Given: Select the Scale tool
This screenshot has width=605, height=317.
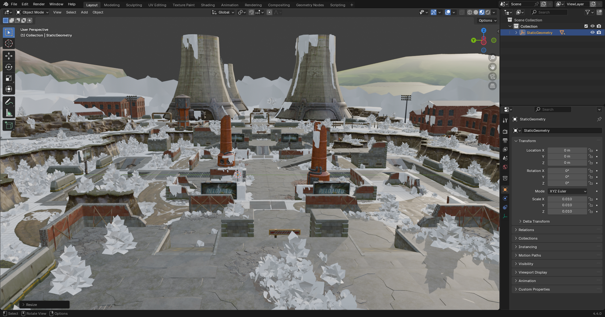Looking at the screenshot, I should point(9,78).
